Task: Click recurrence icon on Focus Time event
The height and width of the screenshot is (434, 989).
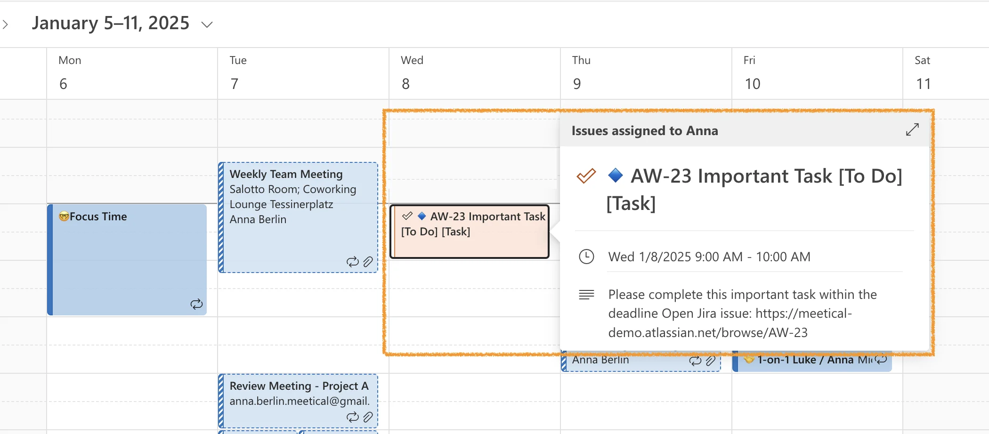Action: (196, 304)
